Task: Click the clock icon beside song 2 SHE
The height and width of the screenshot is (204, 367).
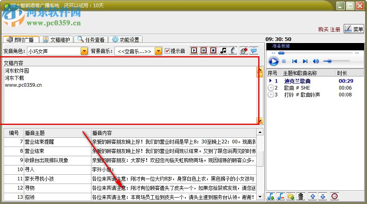Action: click(271, 88)
